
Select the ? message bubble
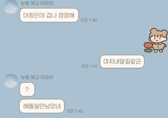click(27, 89)
